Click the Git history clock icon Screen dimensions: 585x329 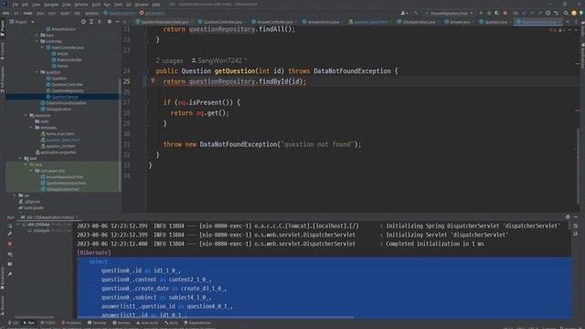point(548,13)
